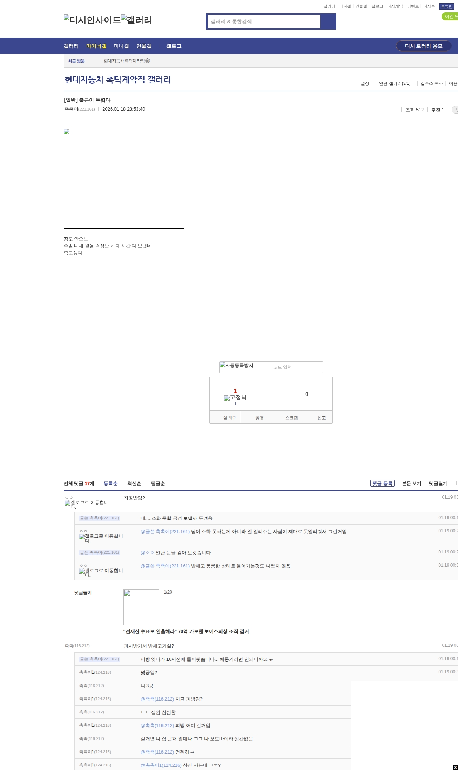
Task: Focus the 갤러리 & 통합검색 search field
Action: 264,21
